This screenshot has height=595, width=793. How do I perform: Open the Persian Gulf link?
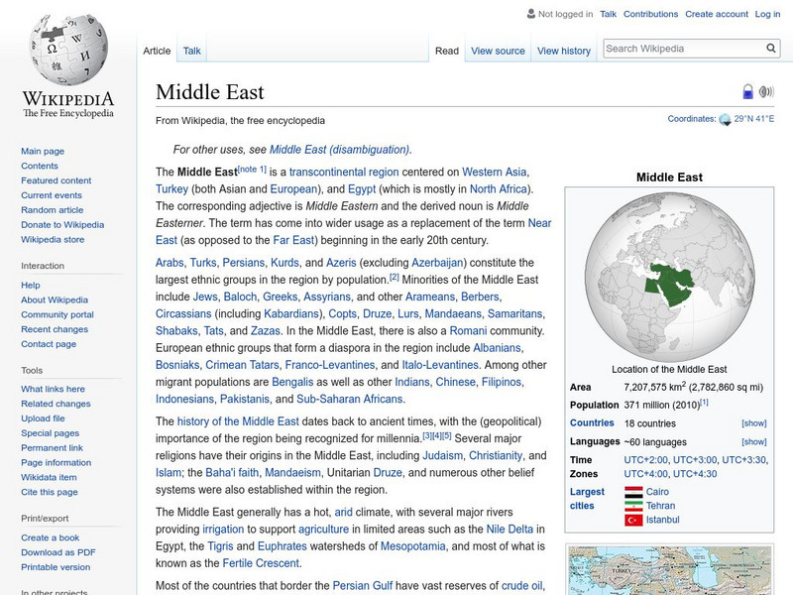(x=363, y=586)
